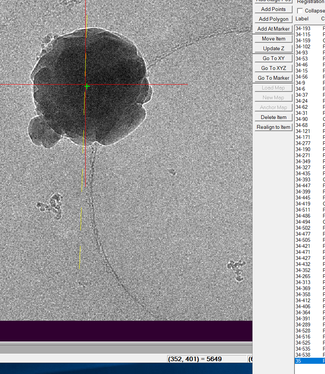Delete the selected navigator item

pos(273,117)
